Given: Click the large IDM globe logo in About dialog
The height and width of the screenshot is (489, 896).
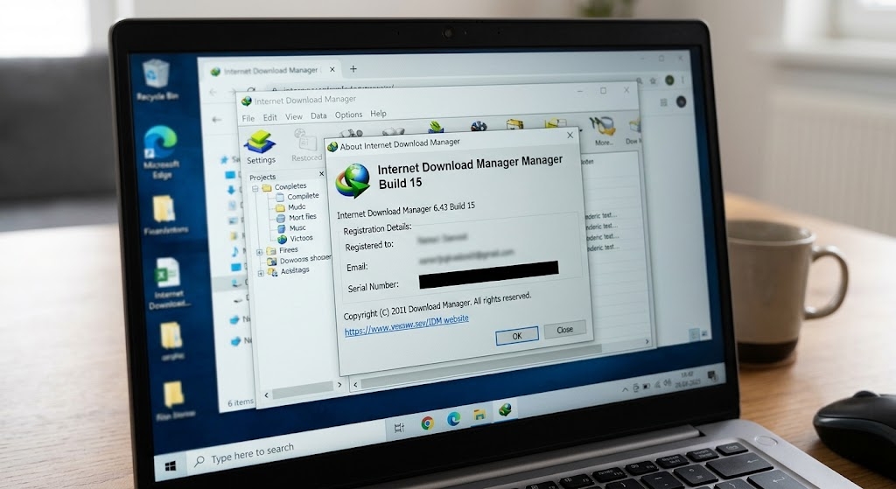Looking at the screenshot, I should pyautogui.click(x=353, y=180).
